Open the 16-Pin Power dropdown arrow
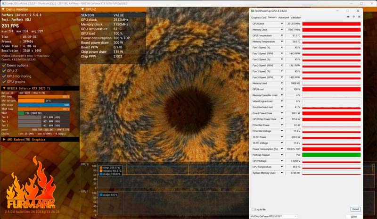Screen dimensions: 377x219 [x=282, y=137]
